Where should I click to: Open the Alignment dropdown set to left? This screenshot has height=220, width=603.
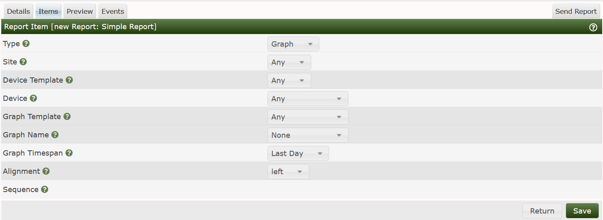tap(288, 172)
